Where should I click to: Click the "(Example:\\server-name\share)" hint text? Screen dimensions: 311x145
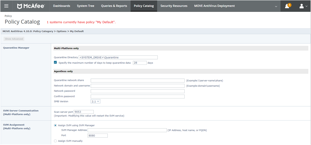click(205, 81)
